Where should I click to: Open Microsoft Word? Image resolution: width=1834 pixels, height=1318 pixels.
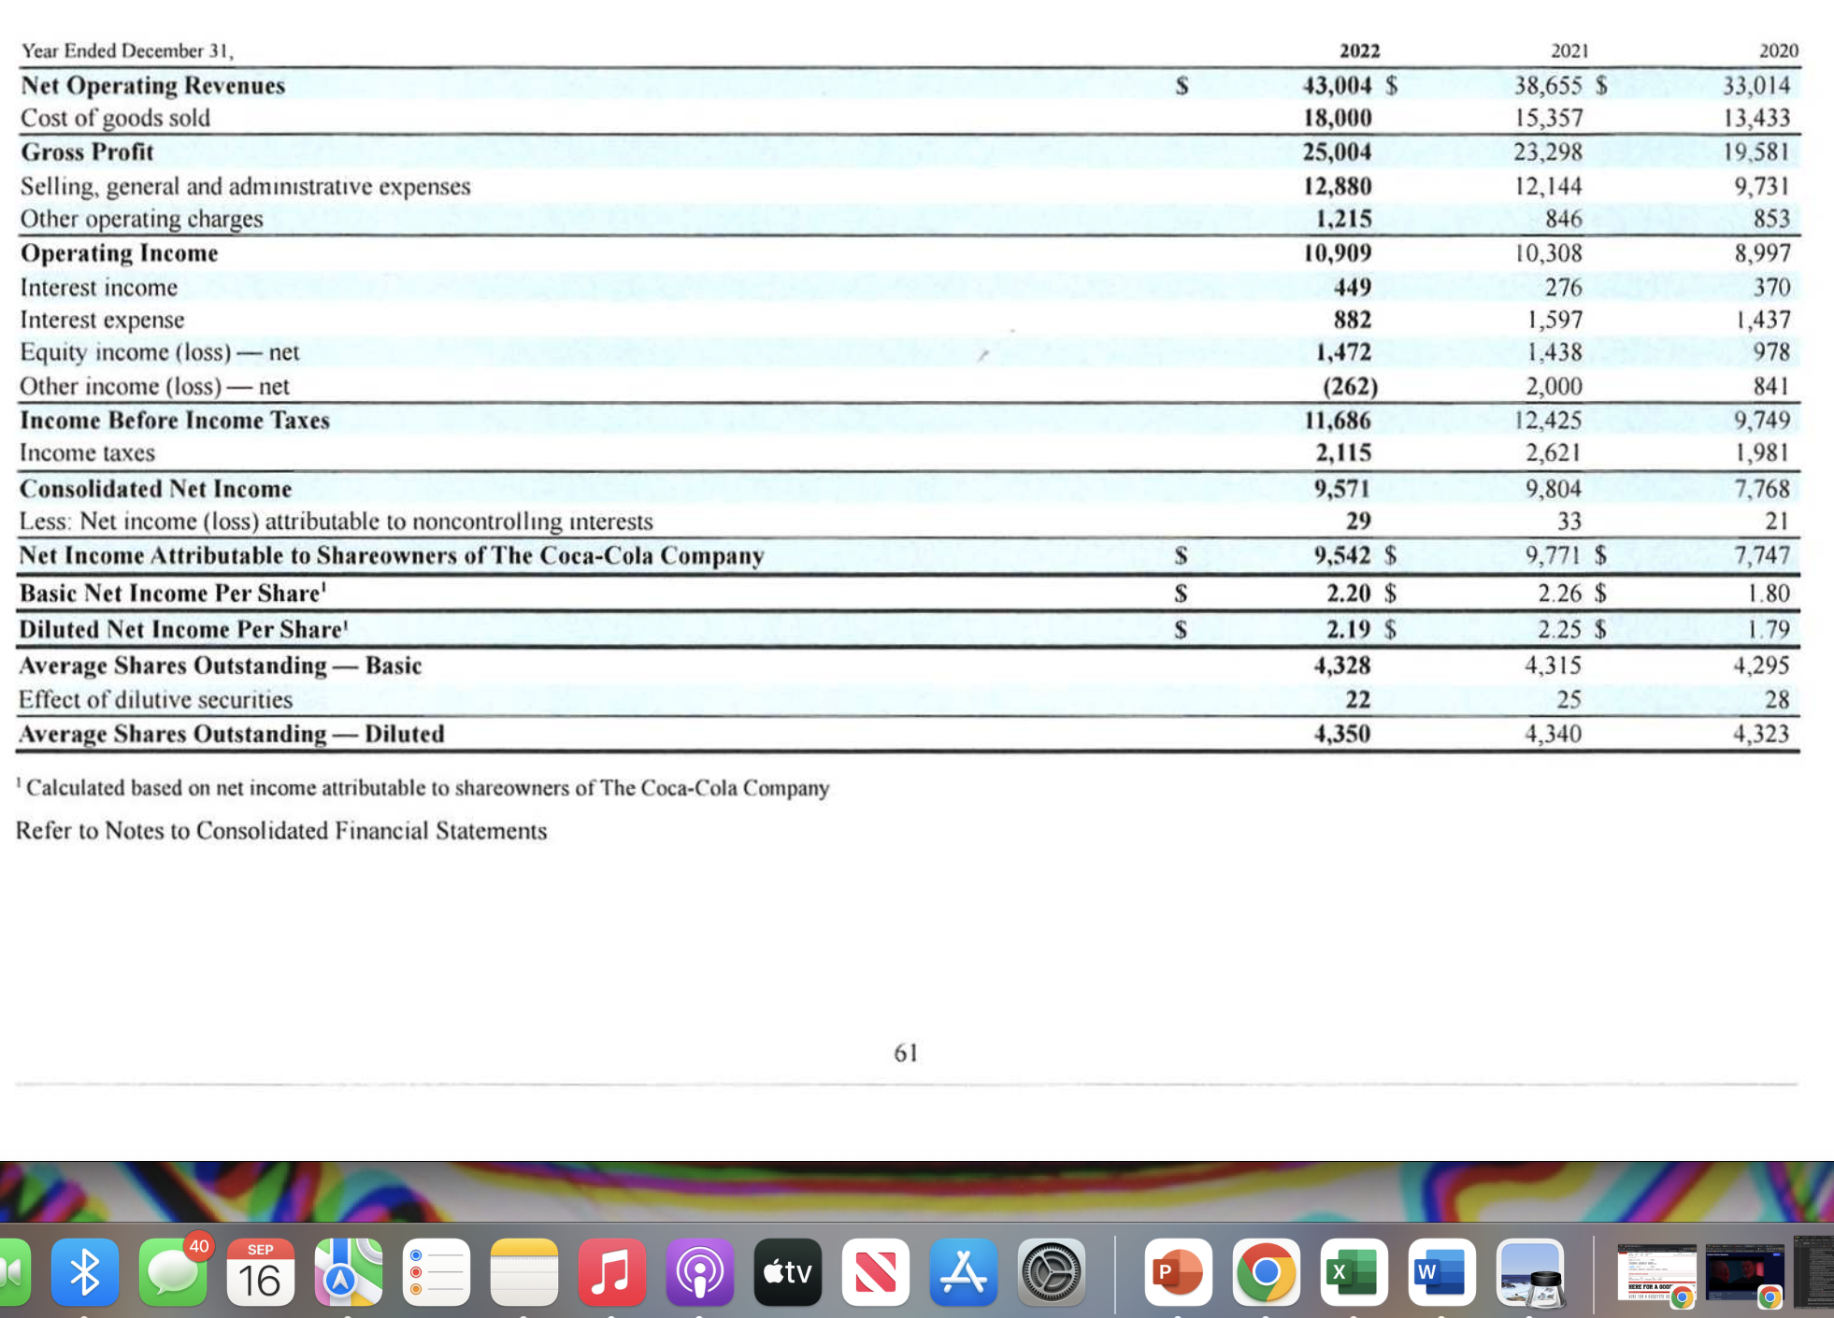[1440, 1272]
